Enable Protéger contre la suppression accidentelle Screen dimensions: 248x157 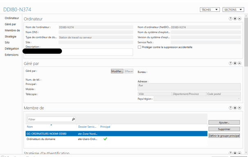pyautogui.click(x=139, y=47)
